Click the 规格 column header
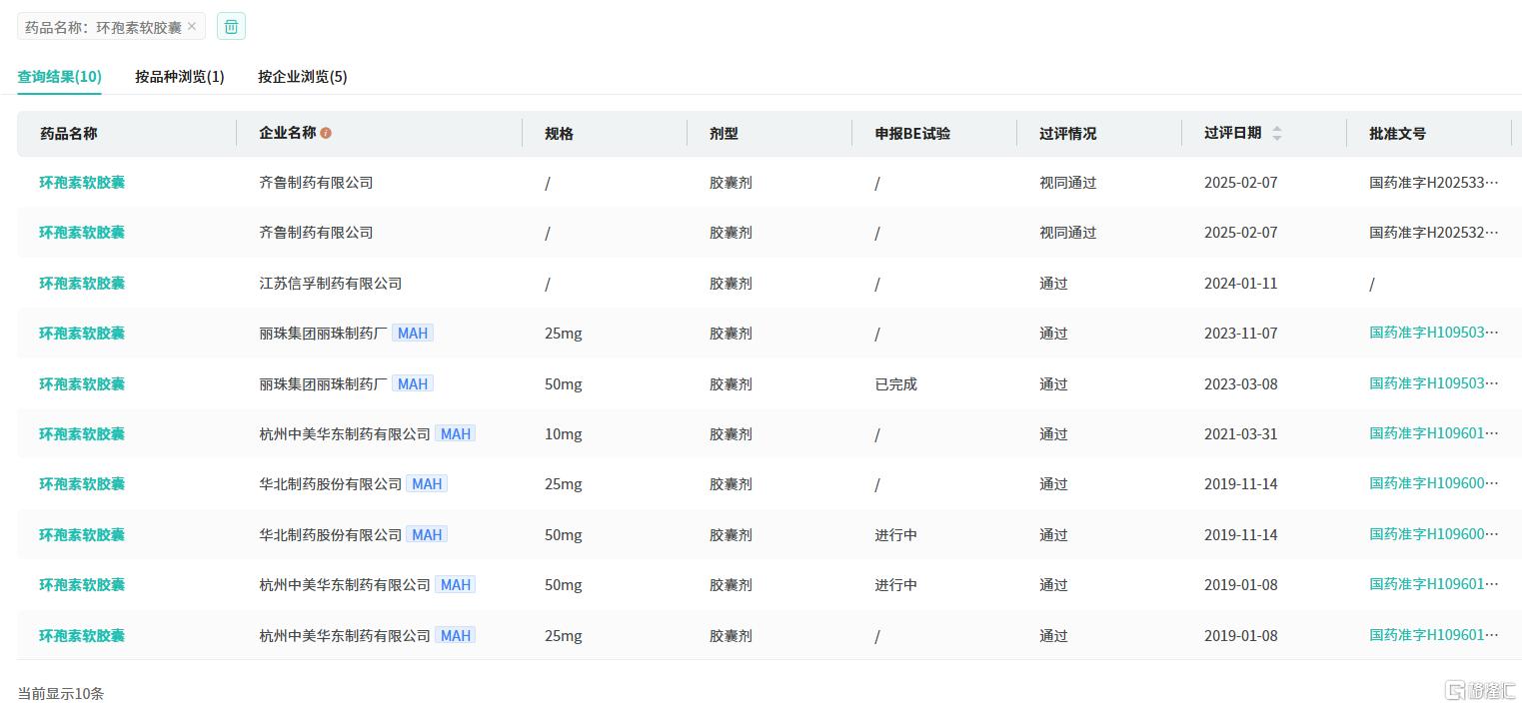Viewport: 1522px width, 708px height. pos(560,133)
